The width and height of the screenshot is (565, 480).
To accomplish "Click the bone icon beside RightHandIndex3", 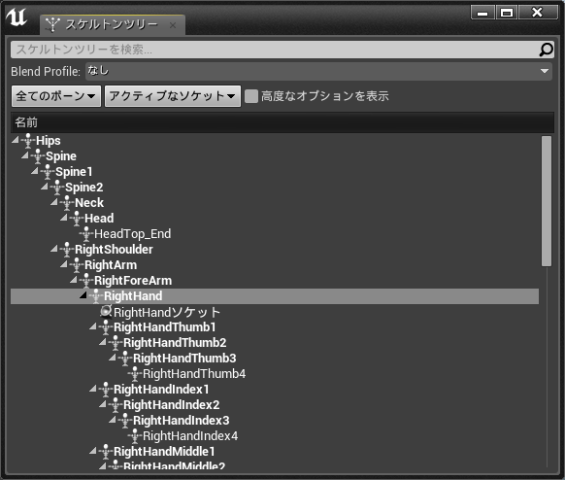I will pyautogui.click(x=125, y=420).
